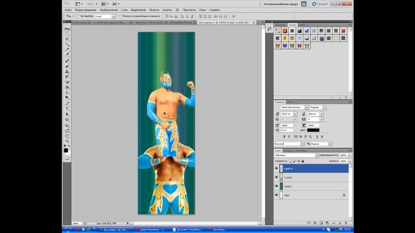Open the Файл menu

(68, 10)
